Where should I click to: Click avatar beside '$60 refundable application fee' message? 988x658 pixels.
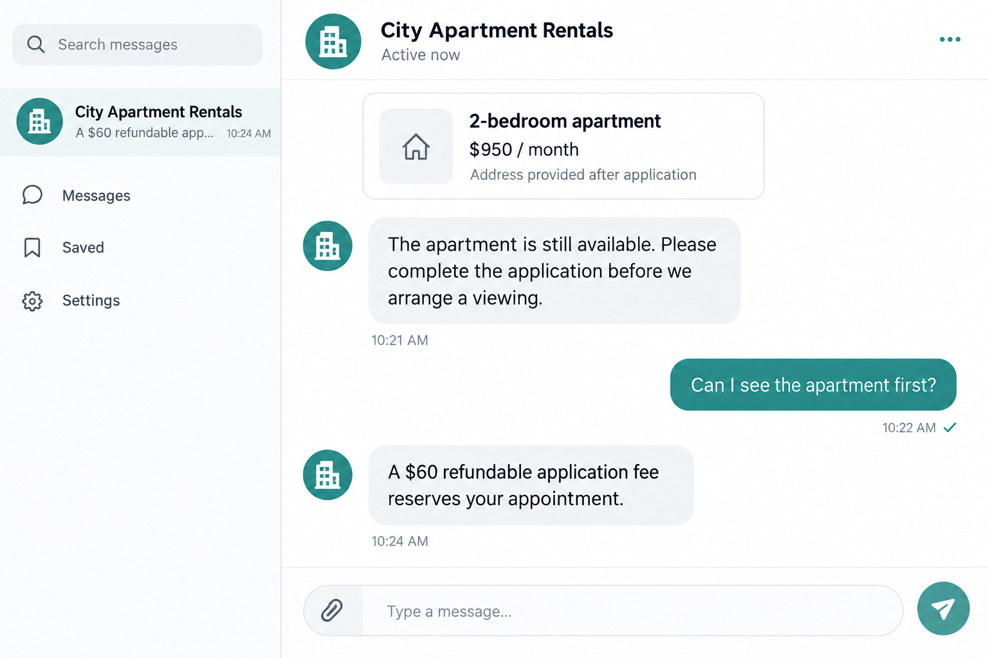tap(328, 475)
